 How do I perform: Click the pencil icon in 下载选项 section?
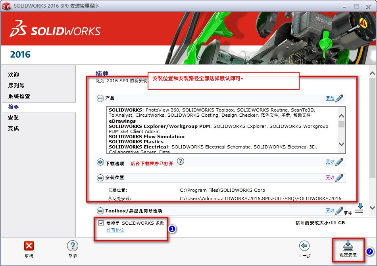pos(339,162)
